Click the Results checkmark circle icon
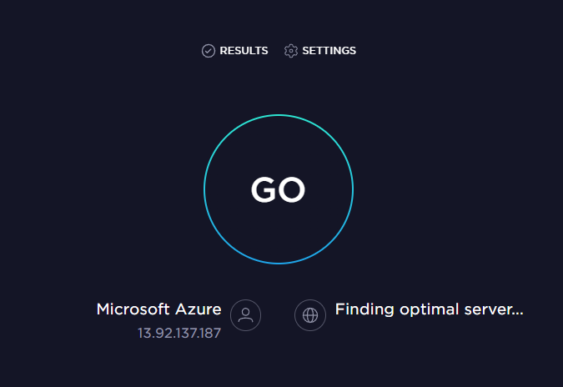This screenshot has height=387, width=563. (209, 51)
